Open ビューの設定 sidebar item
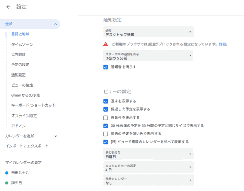The width and height of the screenshot is (244, 191). pos(22,85)
